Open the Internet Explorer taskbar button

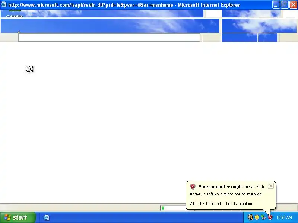pyautogui.click(x=46, y=217)
